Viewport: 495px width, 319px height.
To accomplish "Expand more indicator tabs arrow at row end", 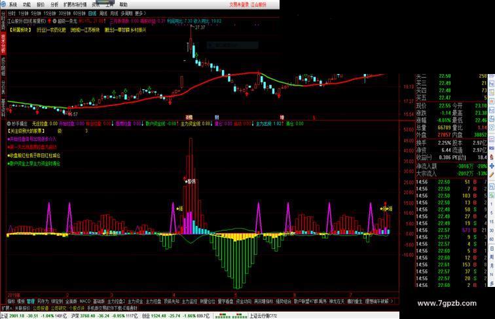I will tap(392, 301).
